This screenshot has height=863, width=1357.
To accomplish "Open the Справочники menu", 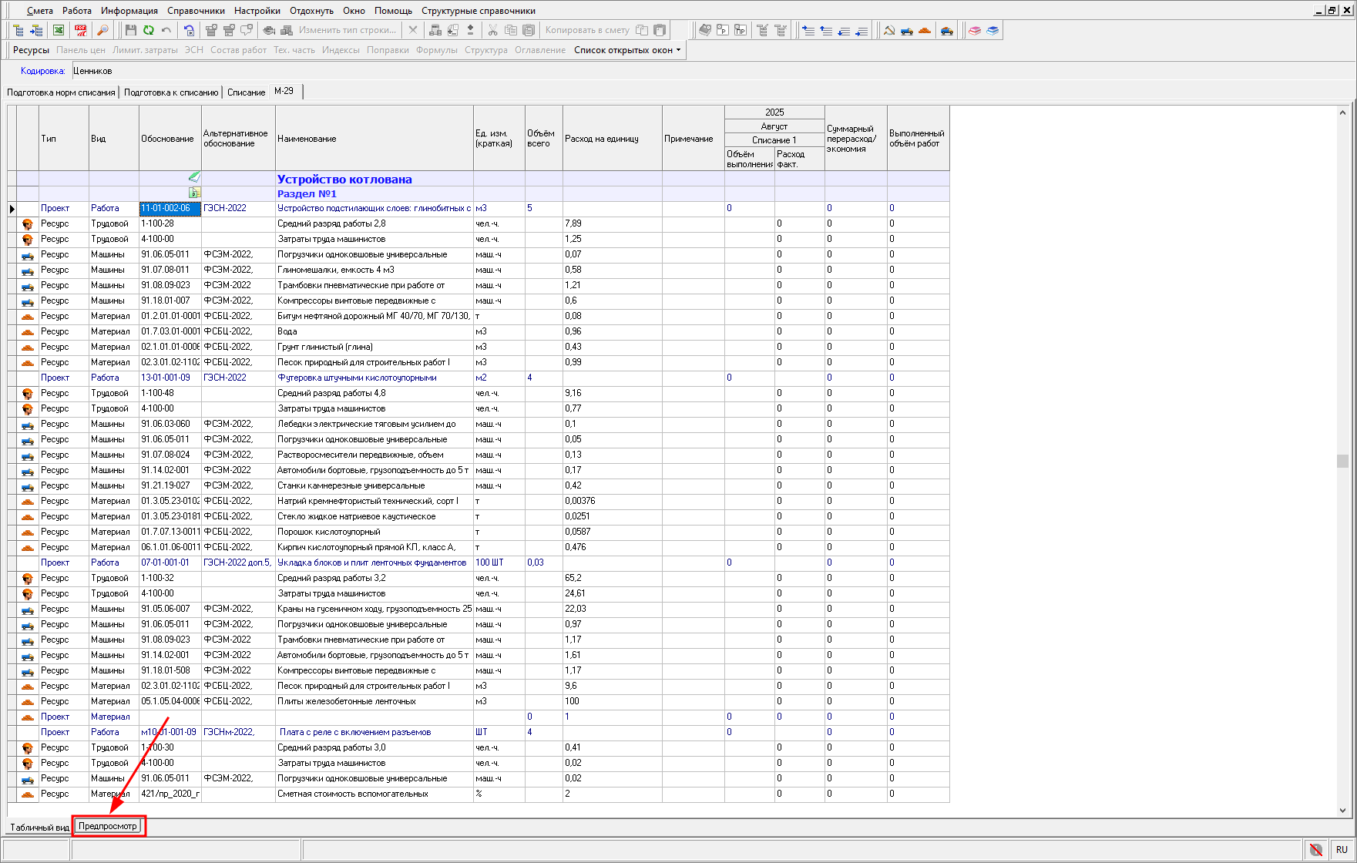I will [x=196, y=11].
